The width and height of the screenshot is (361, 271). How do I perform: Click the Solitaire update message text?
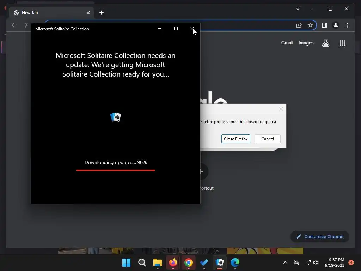pyautogui.click(x=116, y=65)
